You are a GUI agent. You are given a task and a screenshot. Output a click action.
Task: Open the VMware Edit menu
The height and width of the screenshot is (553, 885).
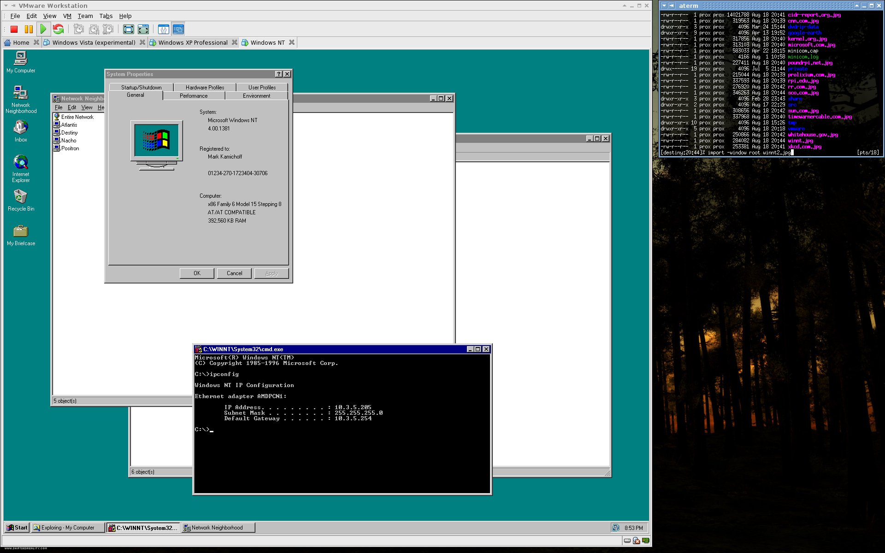pos(32,16)
